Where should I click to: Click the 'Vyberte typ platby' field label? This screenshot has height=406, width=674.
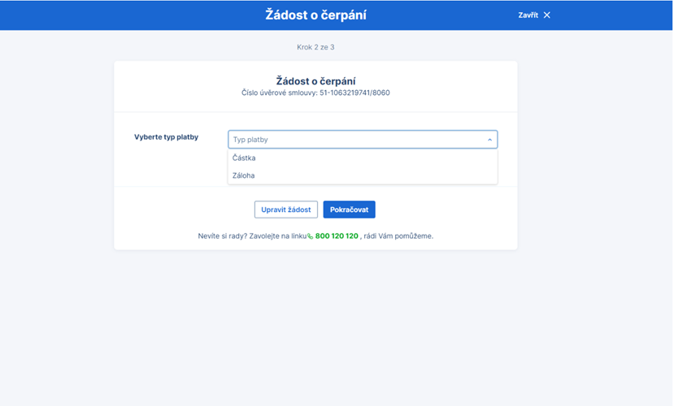point(166,137)
